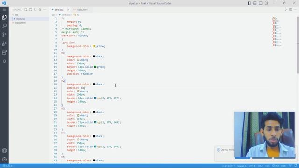Screen dimensions: 299x168
Task: Click the black swatch on line 35
Action: click(93, 136)
